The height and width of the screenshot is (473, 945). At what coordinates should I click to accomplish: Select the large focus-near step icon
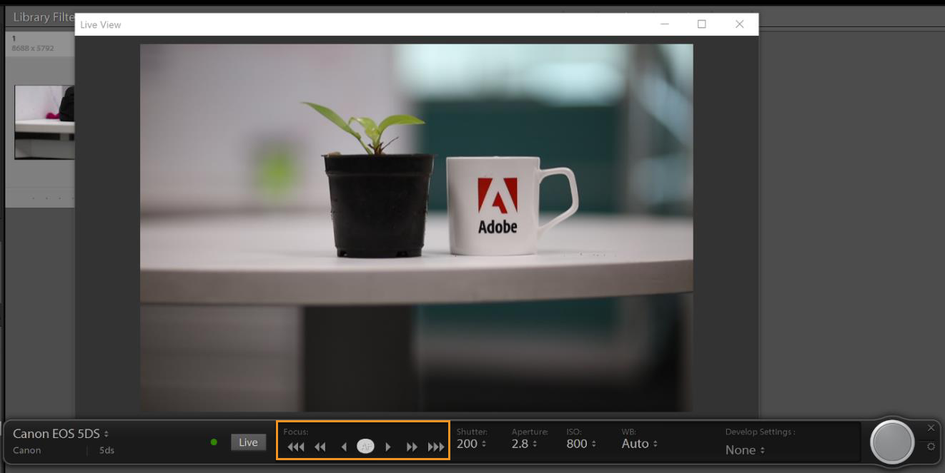tap(296, 446)
